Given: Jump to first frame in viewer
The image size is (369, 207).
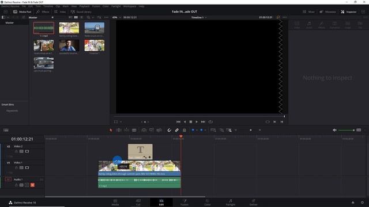Looking at the screenshot, I should pos(178,122).
